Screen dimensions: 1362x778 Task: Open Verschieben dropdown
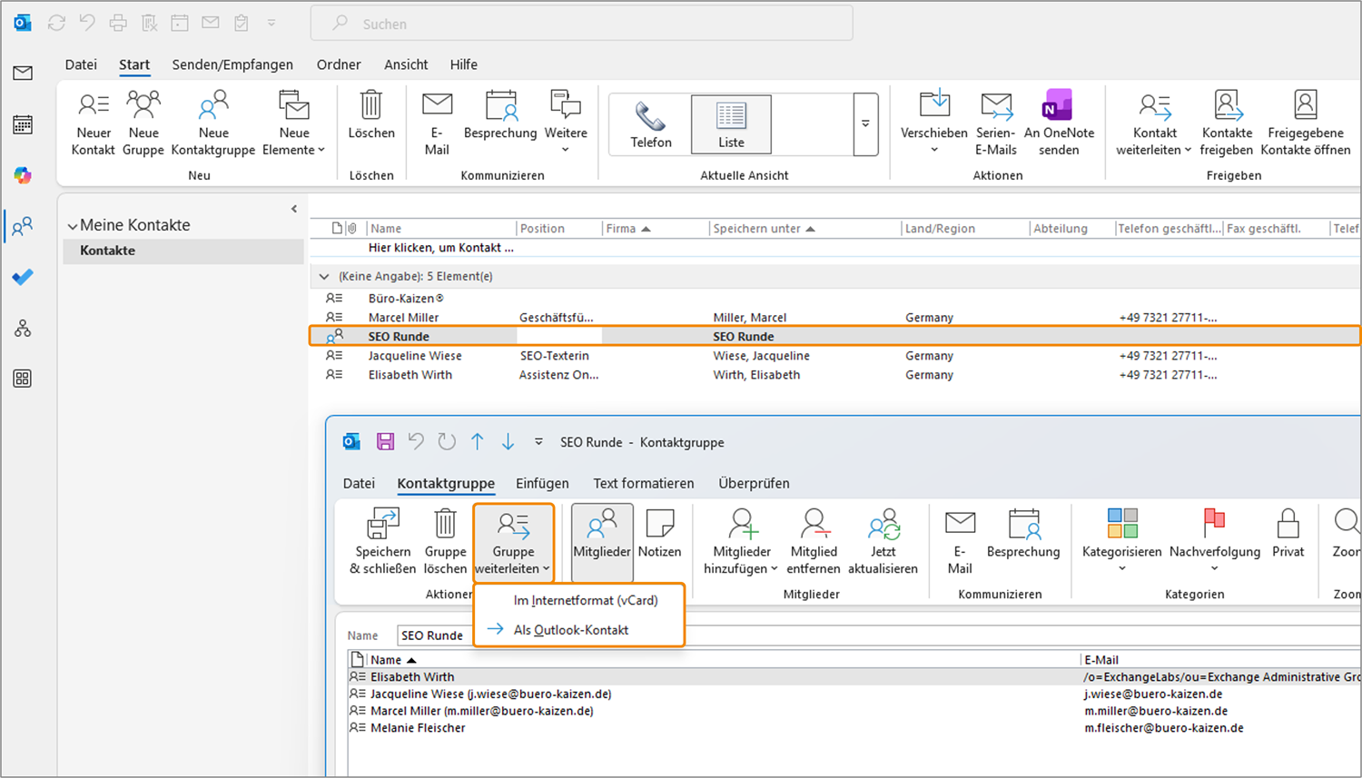pyautogui.click(x=934, y=123)
